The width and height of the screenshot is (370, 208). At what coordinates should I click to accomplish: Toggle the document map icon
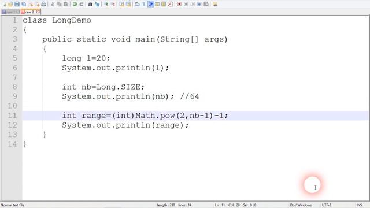[x=164, y=4]
